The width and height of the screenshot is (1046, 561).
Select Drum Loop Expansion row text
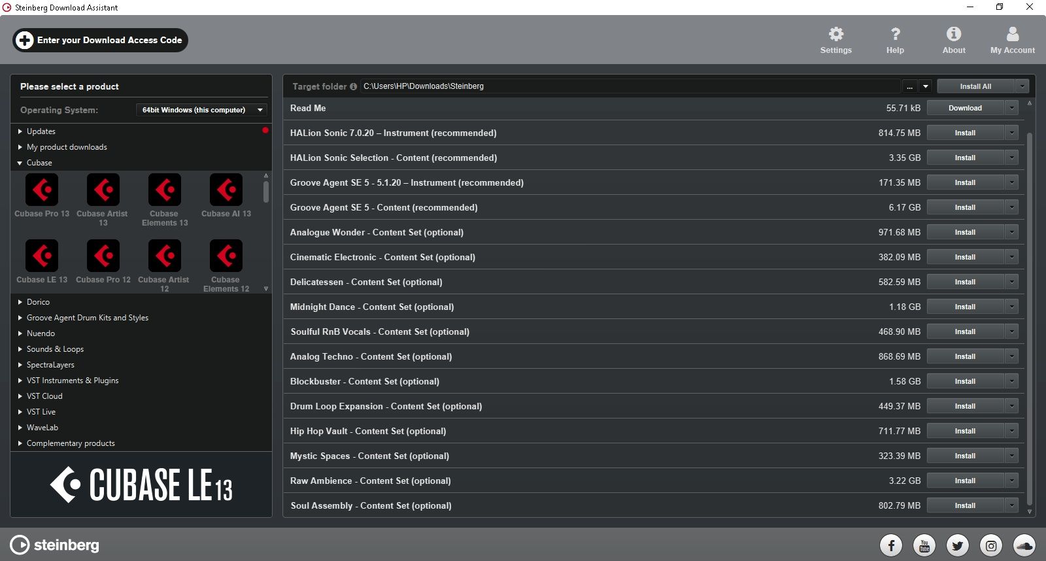[x=386, y=406]
